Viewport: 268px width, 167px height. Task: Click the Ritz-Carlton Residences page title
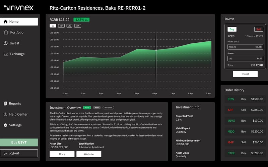coord(97,8)
